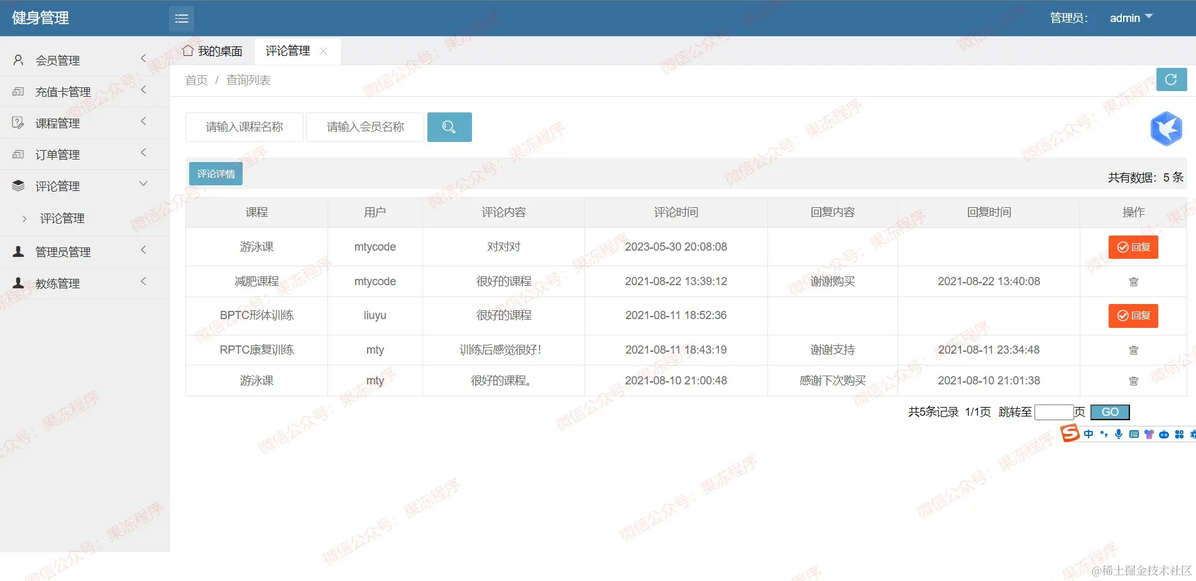The image size is (1196, 581).
Task: Switch to the 我的桌面 tab
Action: [212, 51]
